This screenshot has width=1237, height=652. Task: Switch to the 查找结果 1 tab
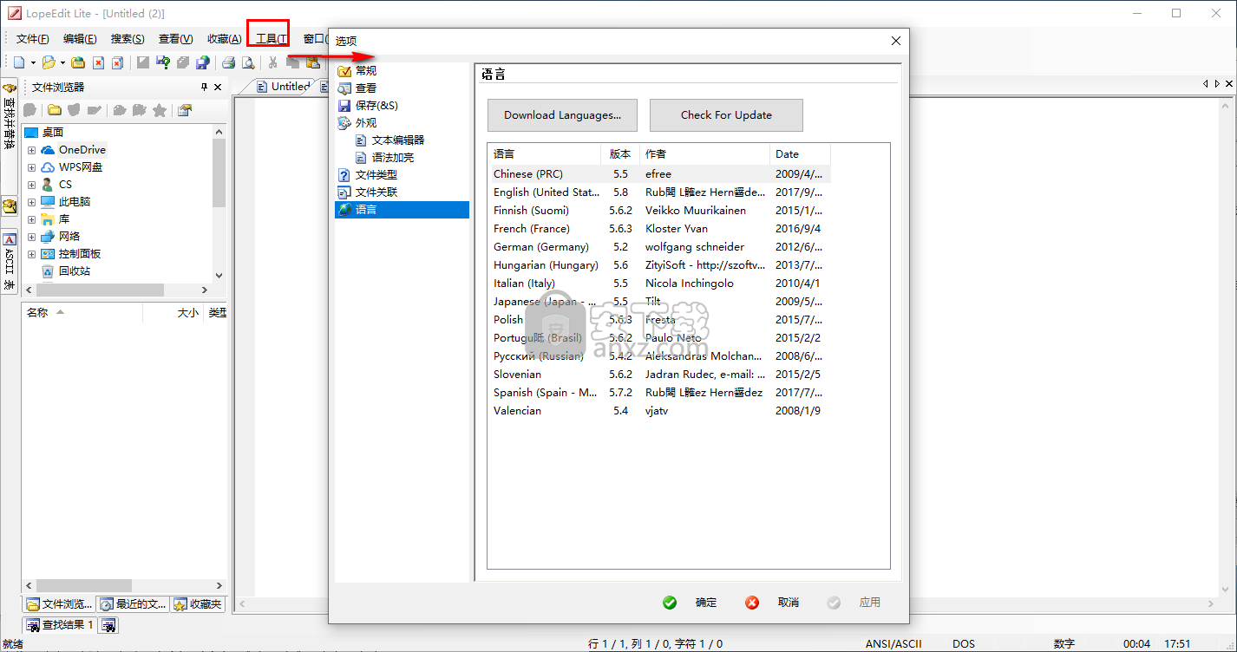pos(60,624)
